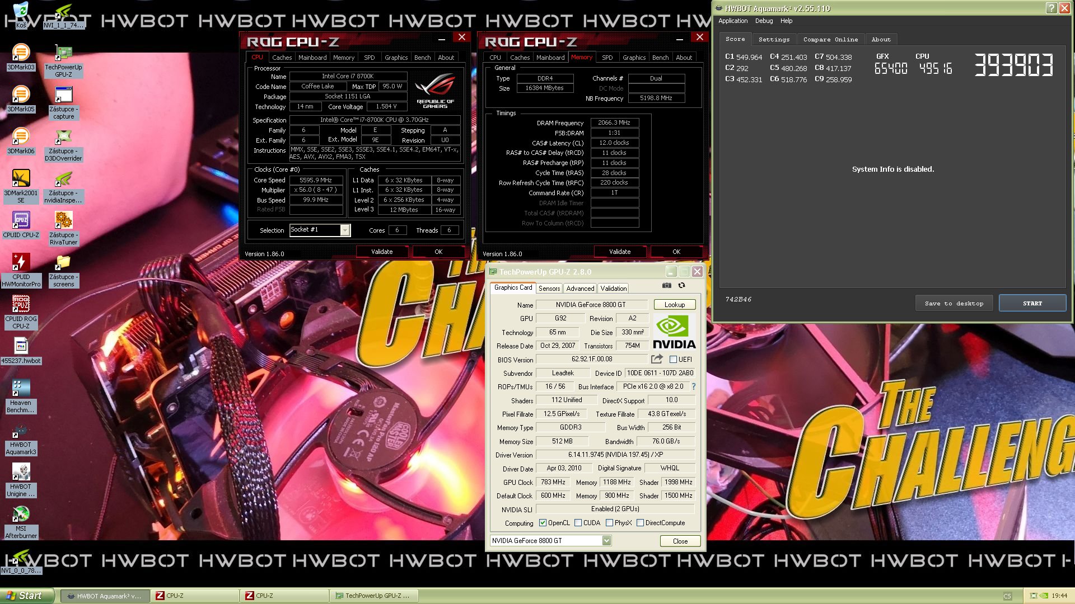Toggle the OpenCL checkbox

coord(543,523)
